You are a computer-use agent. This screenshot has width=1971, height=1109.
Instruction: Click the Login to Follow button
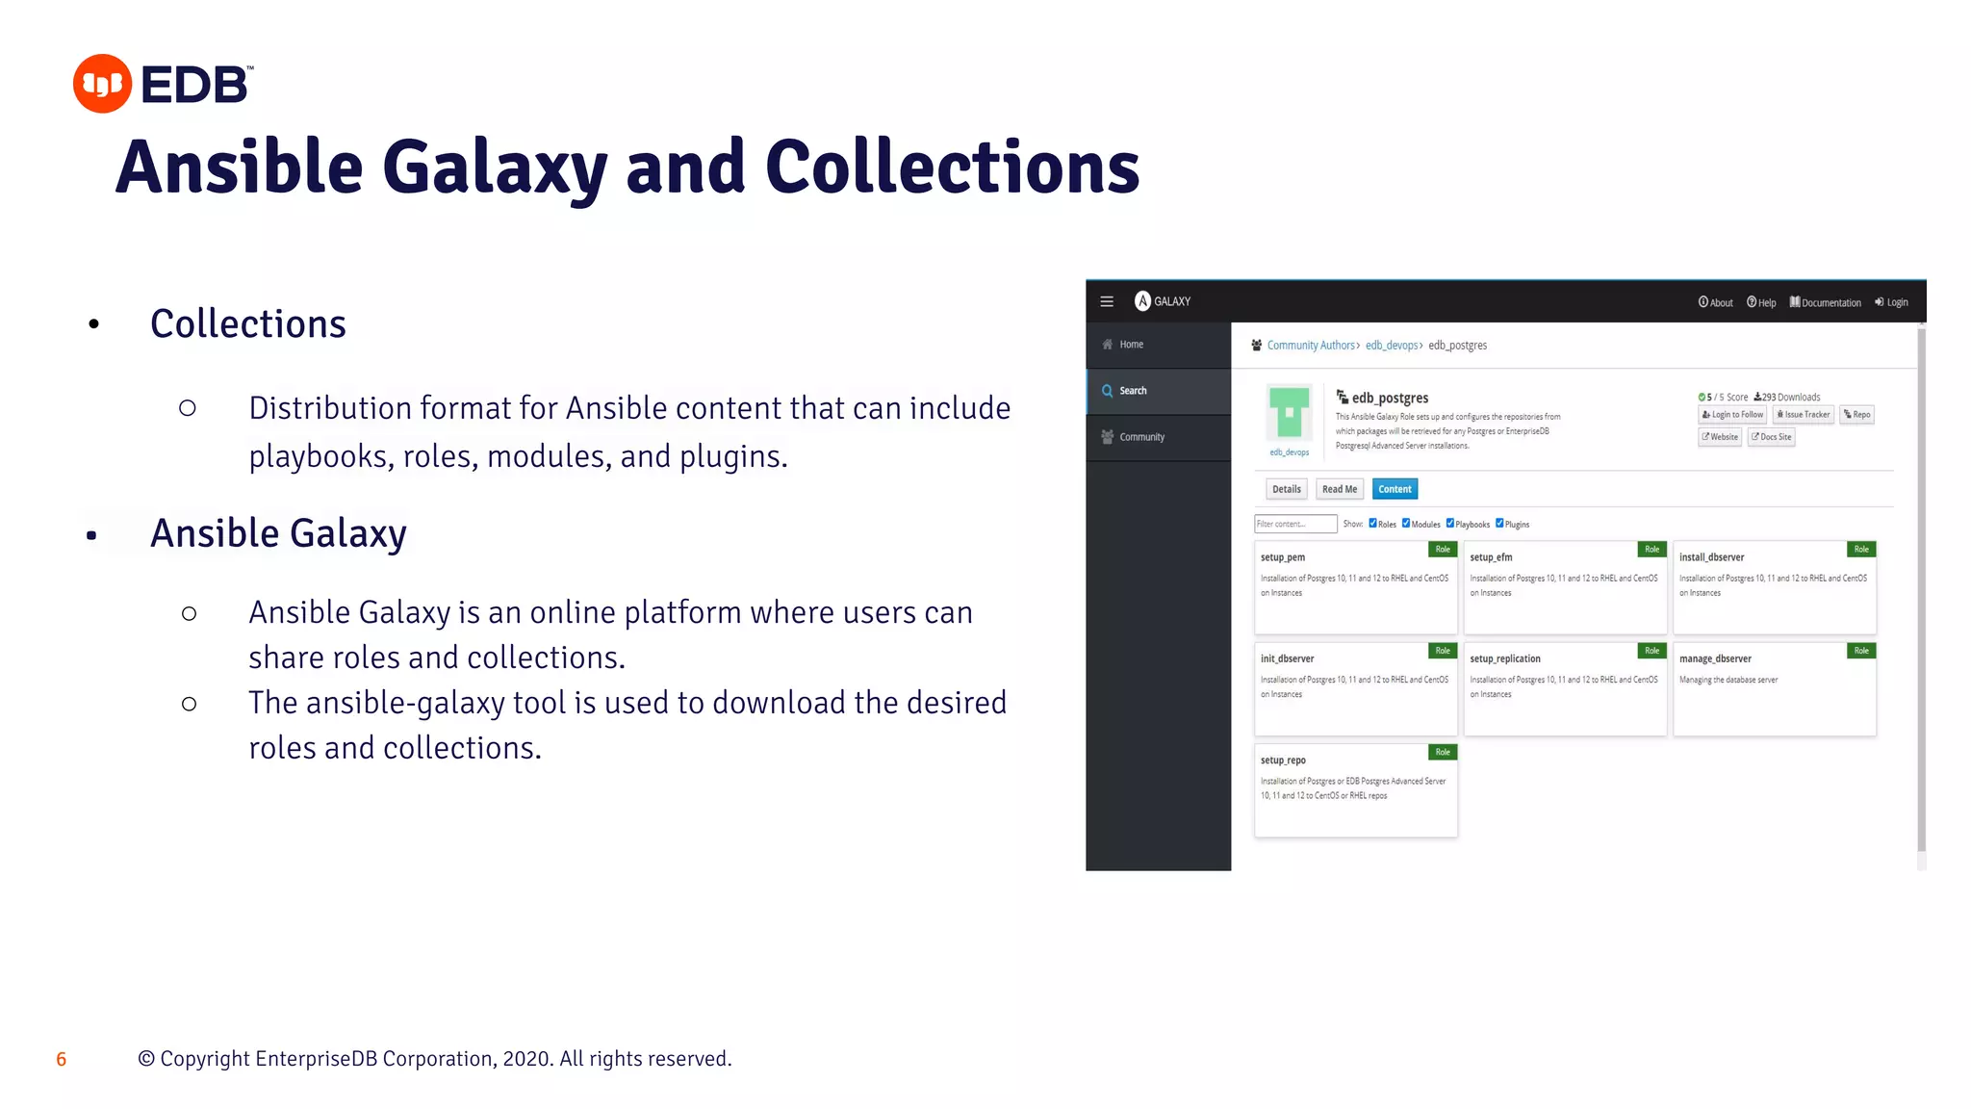pos(1732,415)
